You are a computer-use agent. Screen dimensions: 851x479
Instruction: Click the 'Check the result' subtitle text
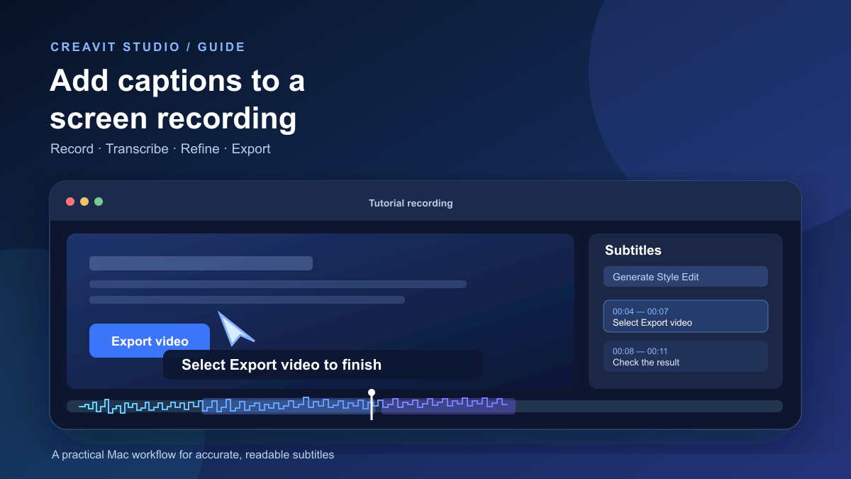tap(646, 362)
